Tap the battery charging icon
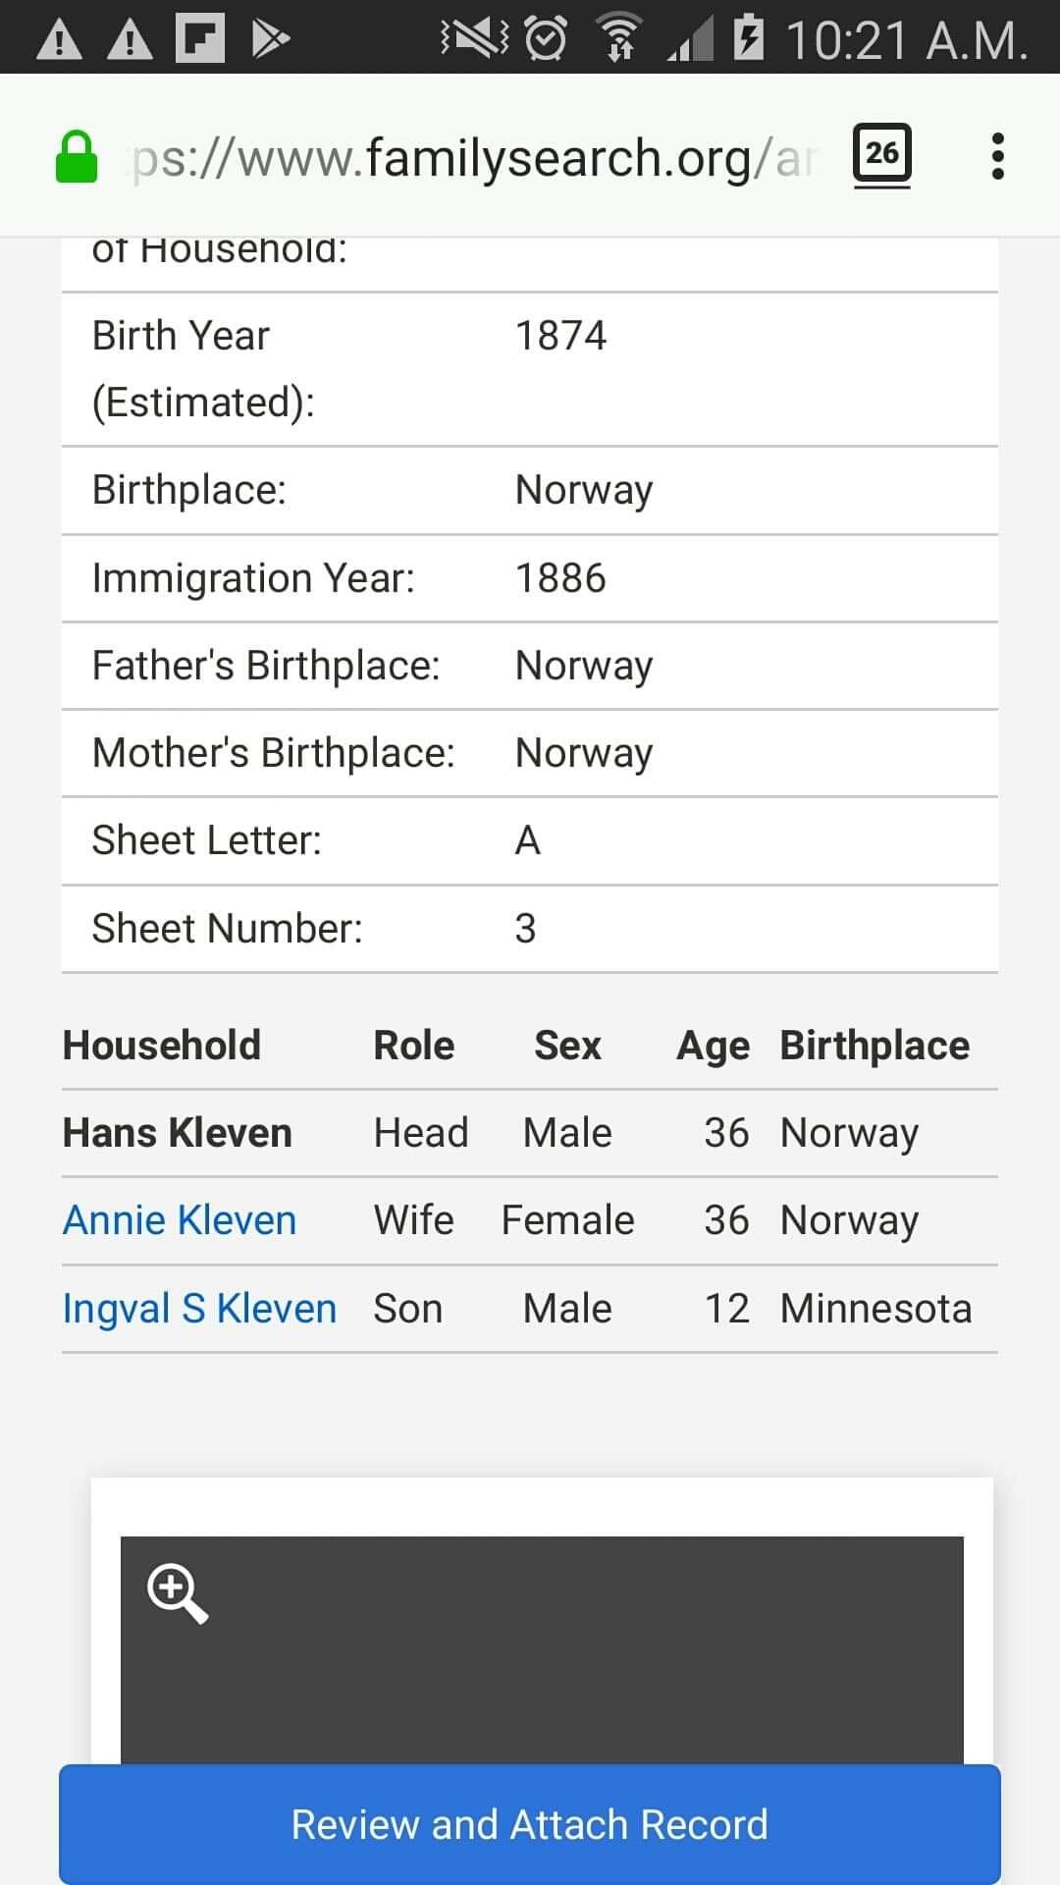 point(748,38)
